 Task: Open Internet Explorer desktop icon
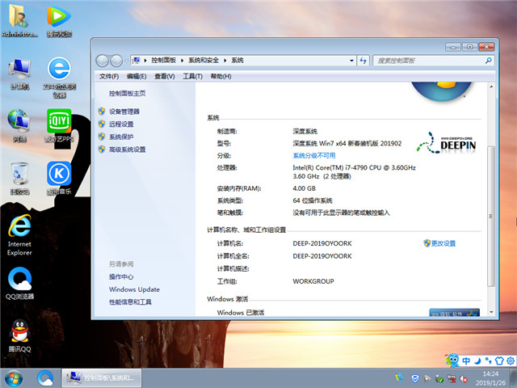19,235
